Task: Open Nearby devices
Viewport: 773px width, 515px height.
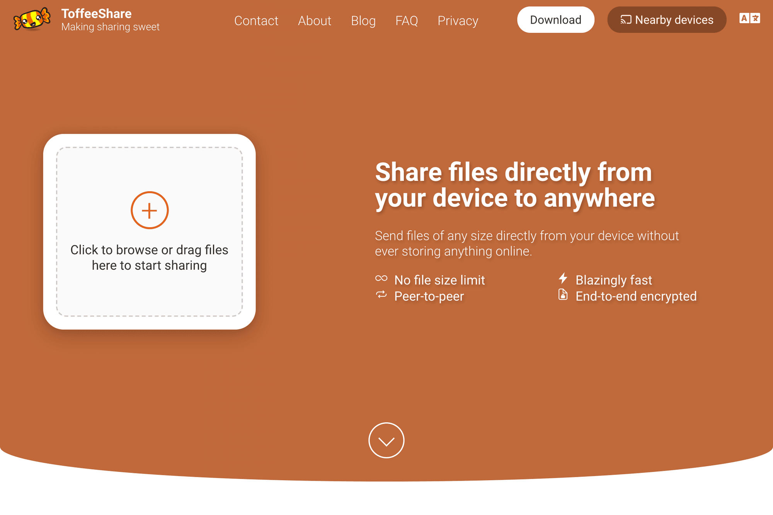Action: click(667, 20)
